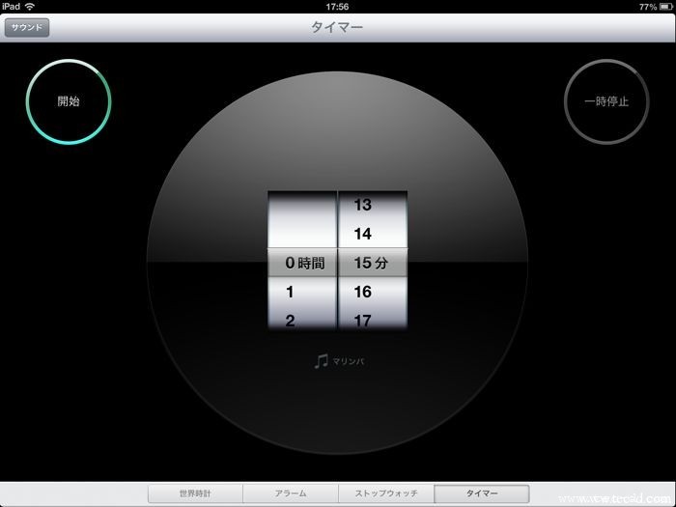
Task: Tap the music note sound icon
Action: coord(322,361)
